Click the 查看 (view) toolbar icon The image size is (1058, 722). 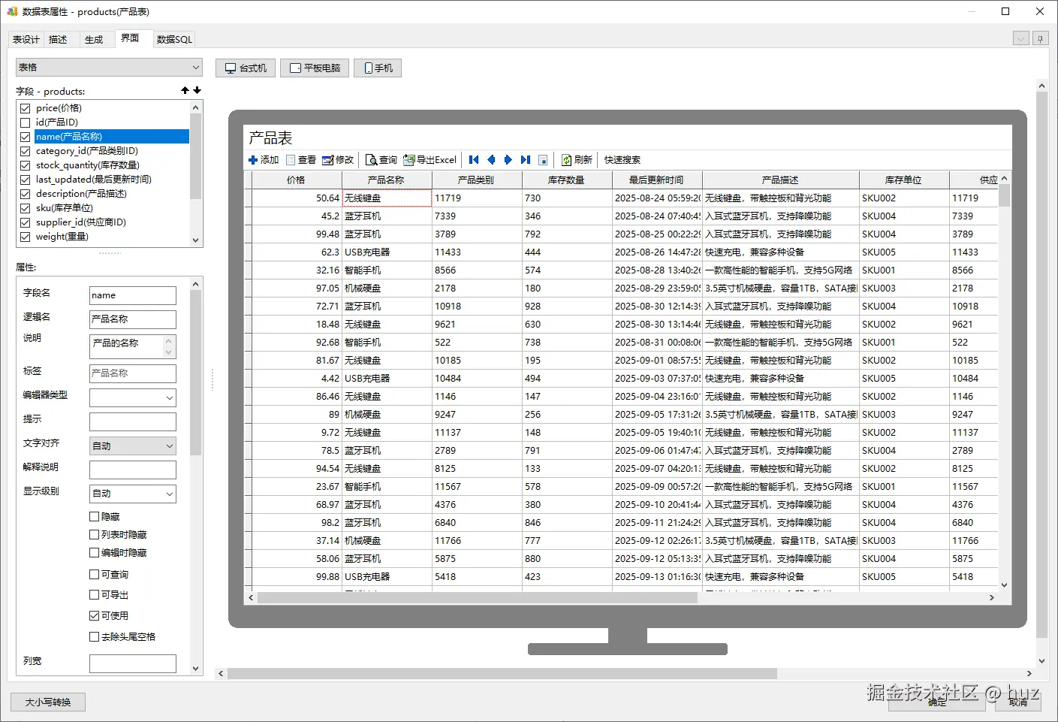(x=291, y=160)
